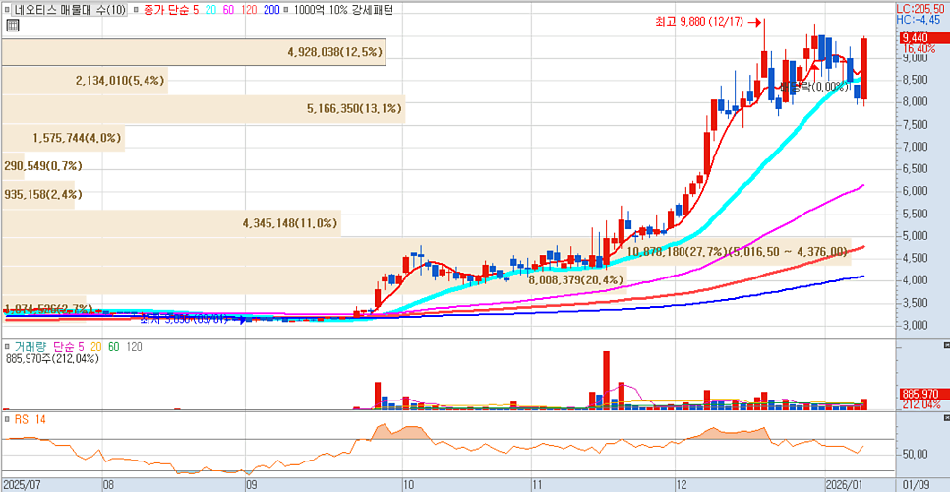Click the cyan 20-day price MA legend
Screen dimensions: 950x492
click(209, 10)
